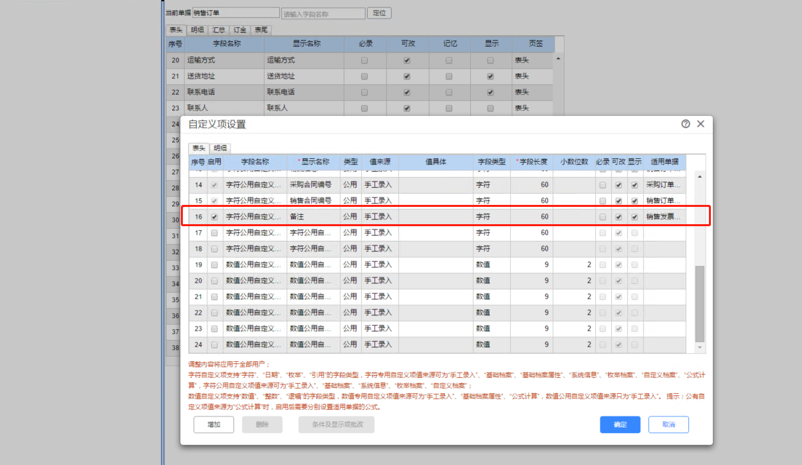The width and height of the screenshot is (802, 465).
Task: Enable 启用 checkbox for dialog row 17
Action: (214, 233)
